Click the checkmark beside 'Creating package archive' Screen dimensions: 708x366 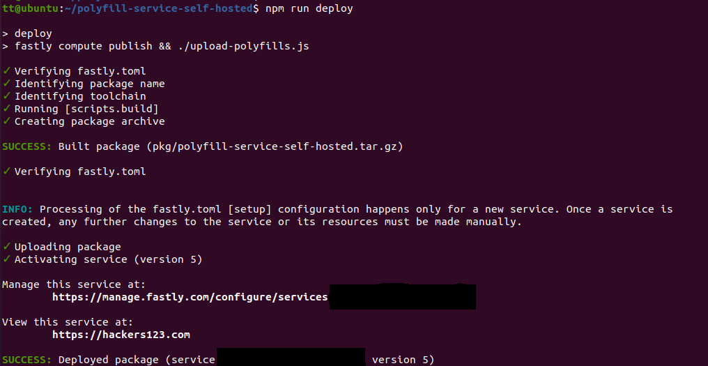pyautogui.click(x=6, y=121)
